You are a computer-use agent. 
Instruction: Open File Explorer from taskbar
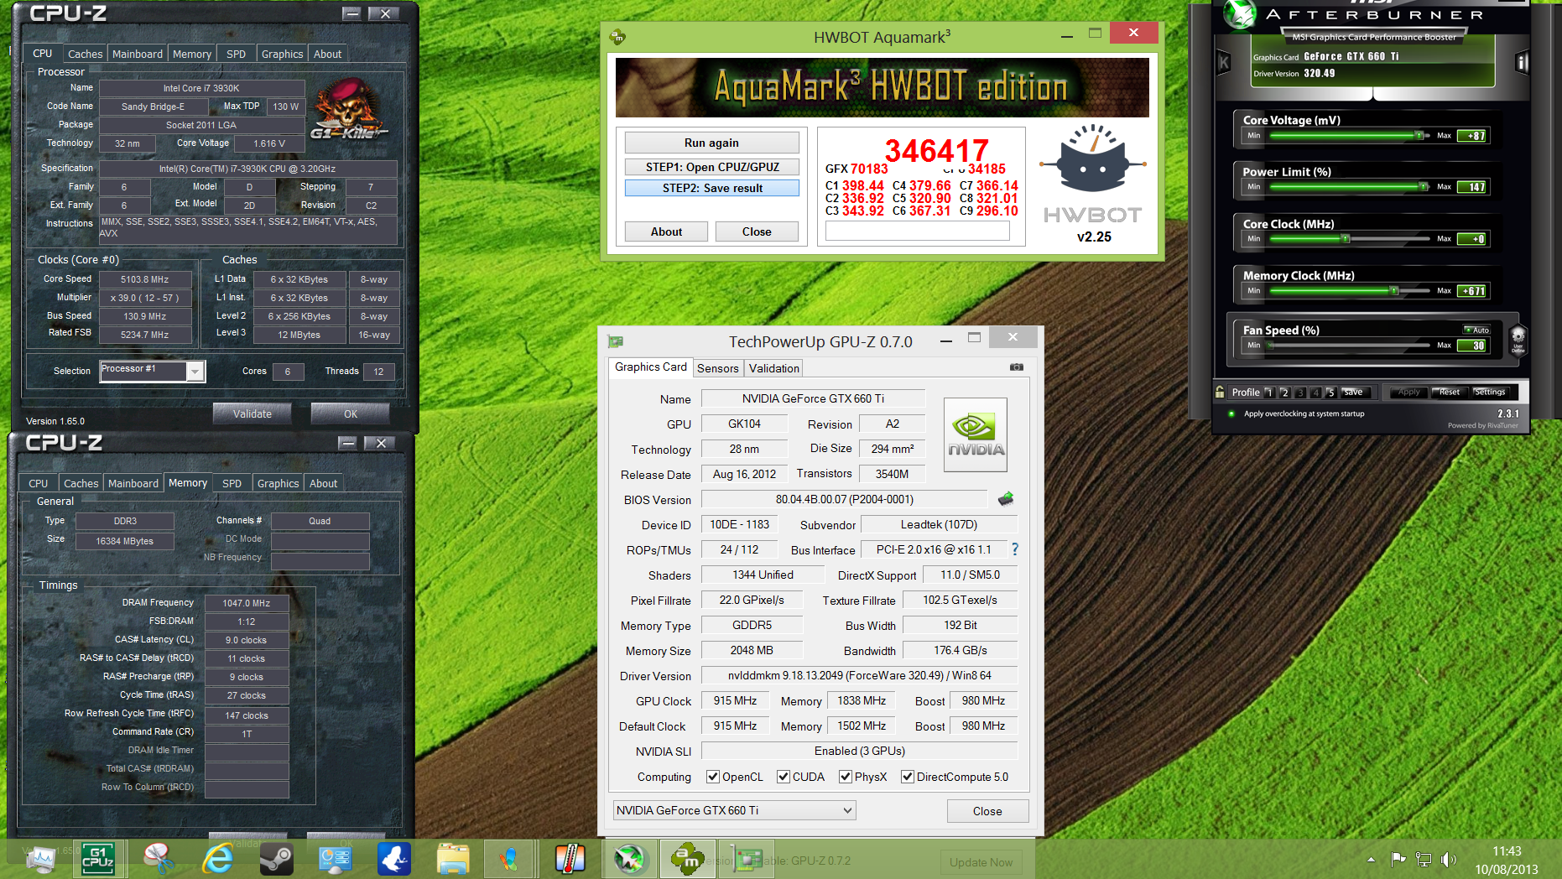tap(452, 858)
